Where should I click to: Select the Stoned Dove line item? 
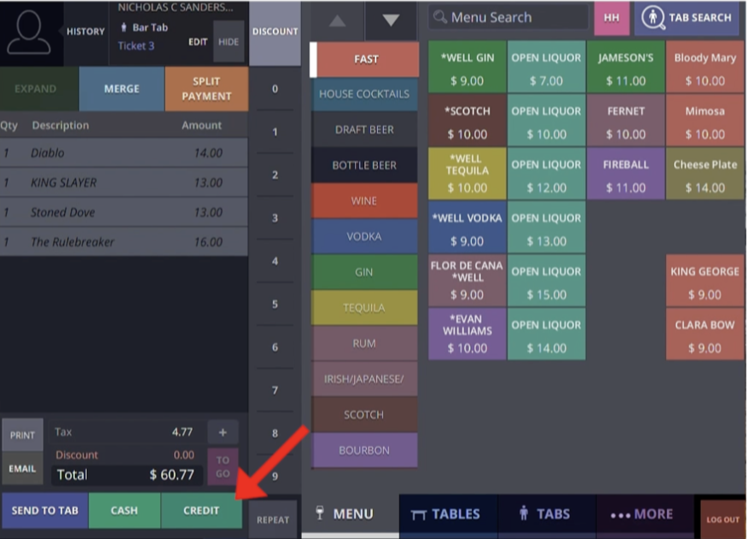pos(124,212)
